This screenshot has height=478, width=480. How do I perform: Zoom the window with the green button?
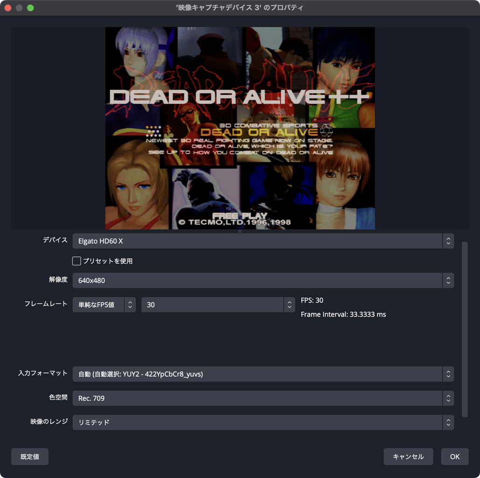point(30,8)
